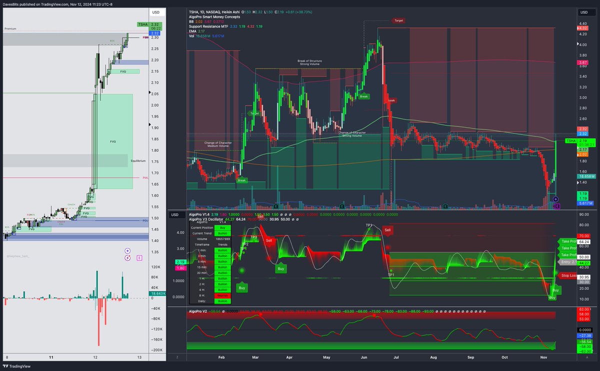Open the earnings E marker in mid-May

coord(342,206)
